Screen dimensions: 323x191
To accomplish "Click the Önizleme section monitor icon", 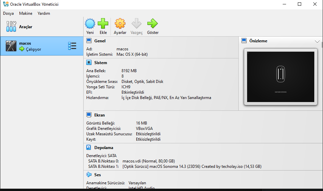I will (244, 41).
